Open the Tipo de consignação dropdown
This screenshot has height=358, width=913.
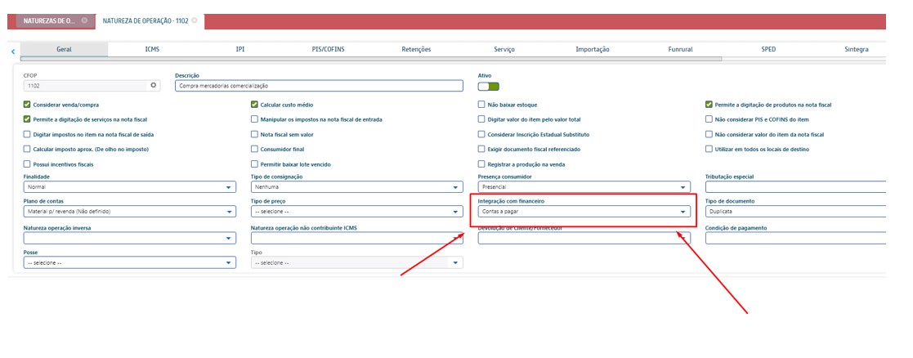pyautogui.click(x=456, y=187)
